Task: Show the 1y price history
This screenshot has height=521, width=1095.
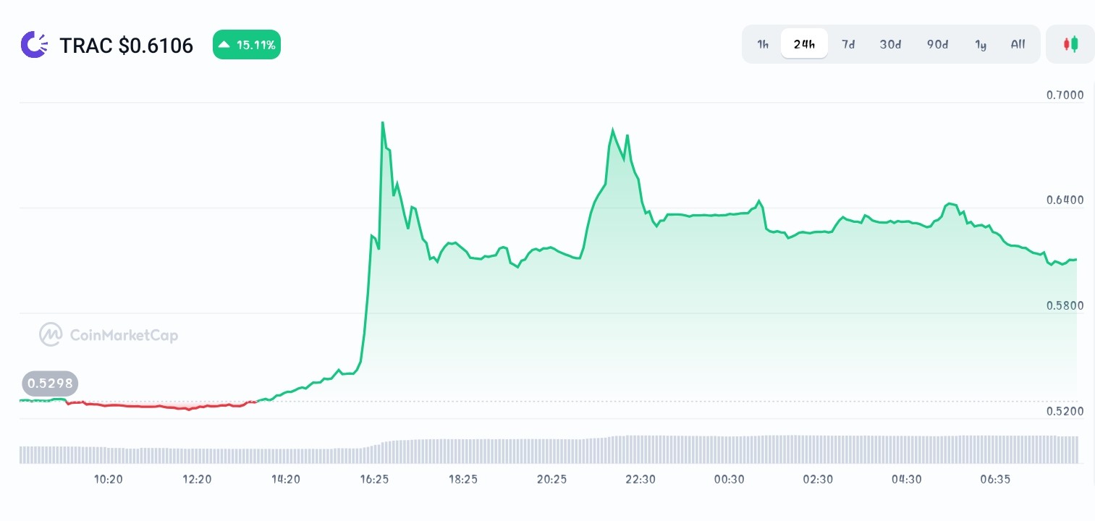Action: pos(981,44)
